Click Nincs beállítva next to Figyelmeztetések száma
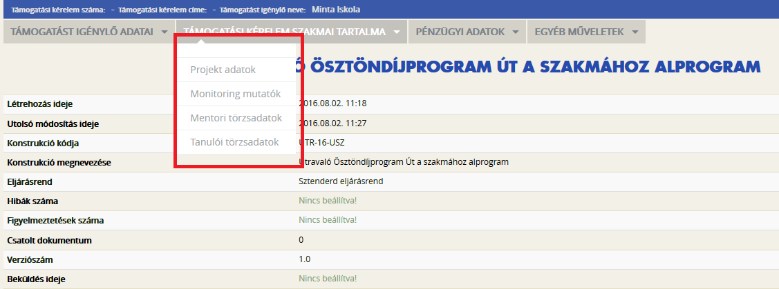The height and width of the screenshot is (289, 779). [x=328, y=220]
